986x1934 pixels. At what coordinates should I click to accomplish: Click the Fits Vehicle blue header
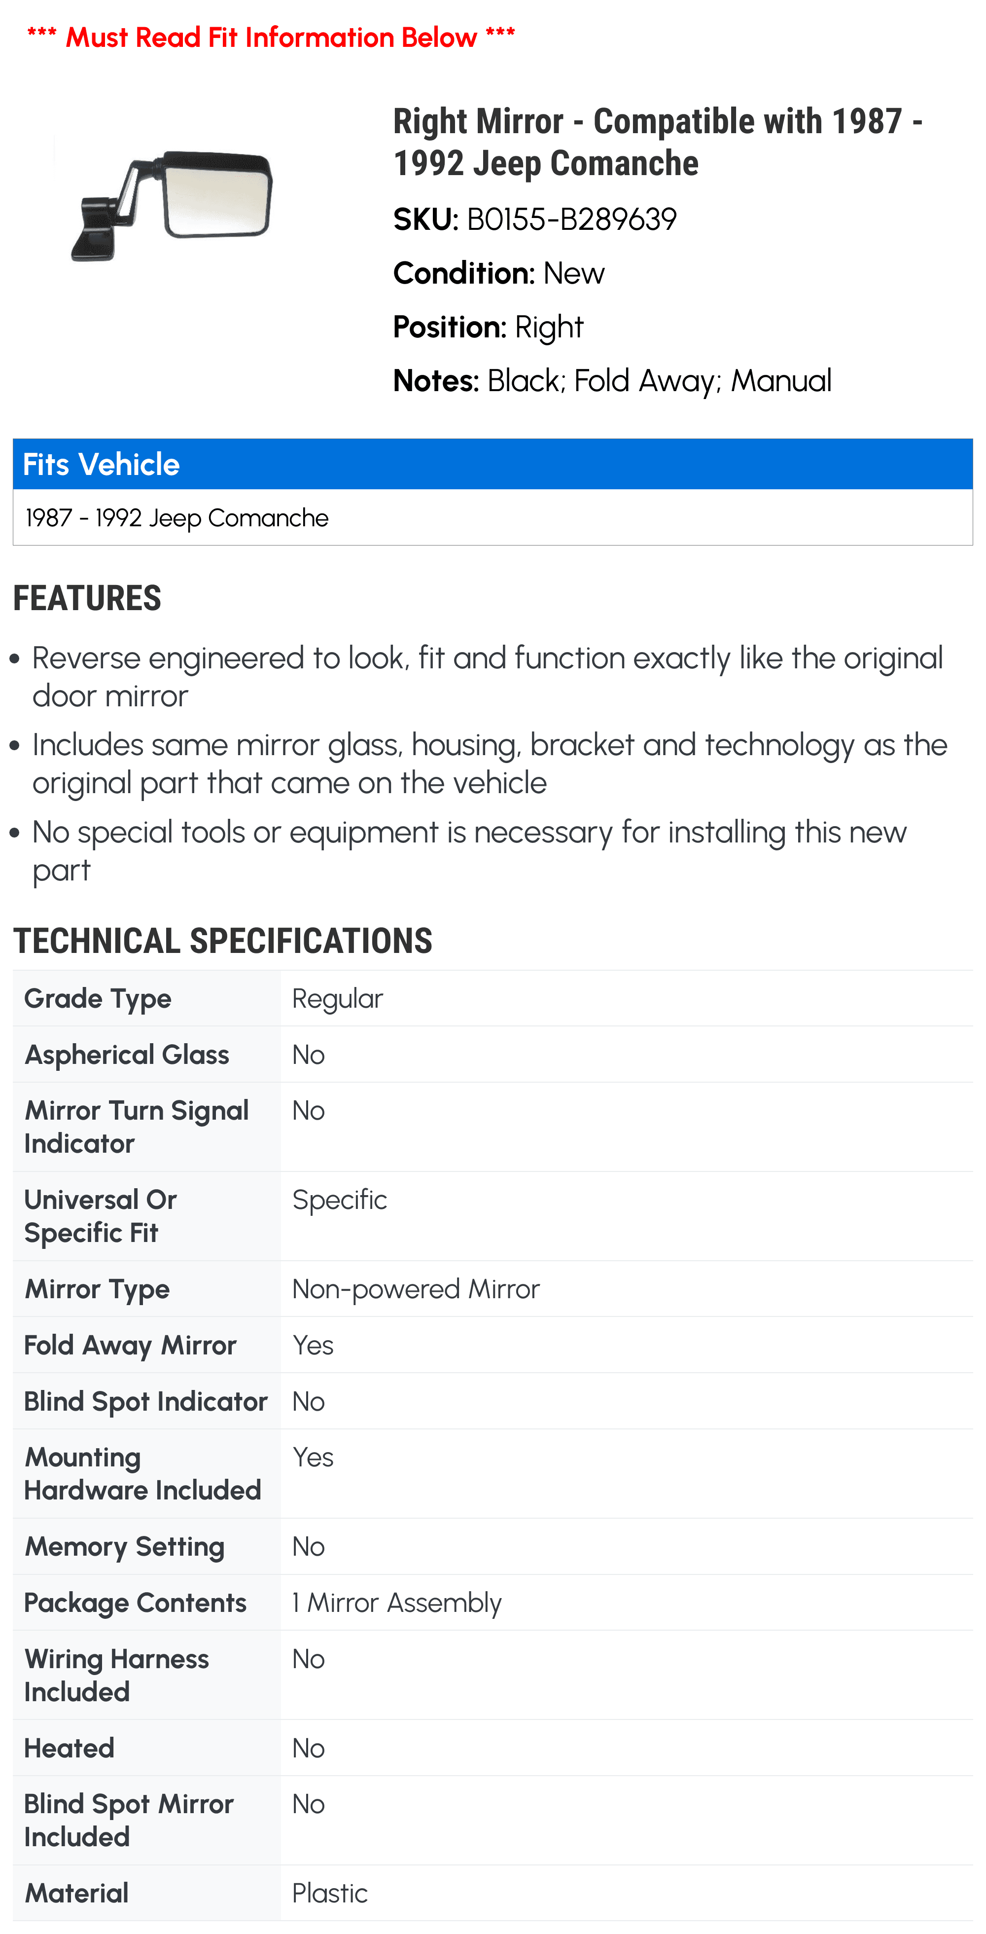pos(492,464)
